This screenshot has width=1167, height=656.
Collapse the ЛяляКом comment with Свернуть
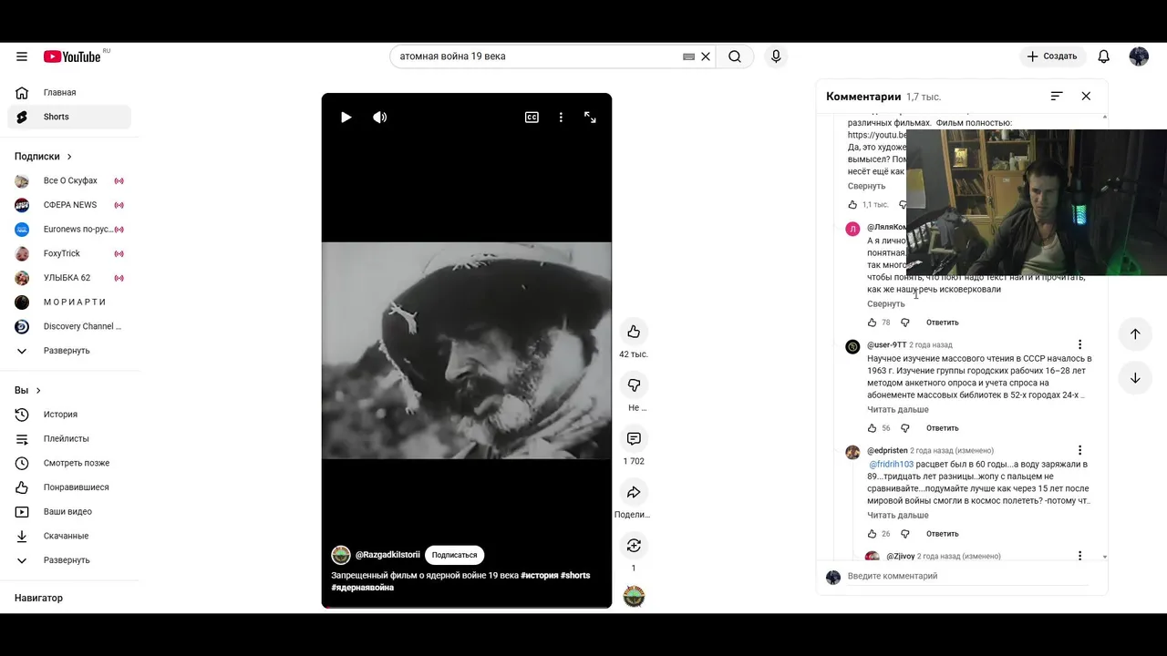tap(886, 304)
